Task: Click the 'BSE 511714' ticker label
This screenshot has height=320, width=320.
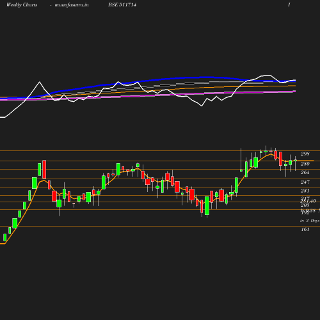Action: click(122, 4)
